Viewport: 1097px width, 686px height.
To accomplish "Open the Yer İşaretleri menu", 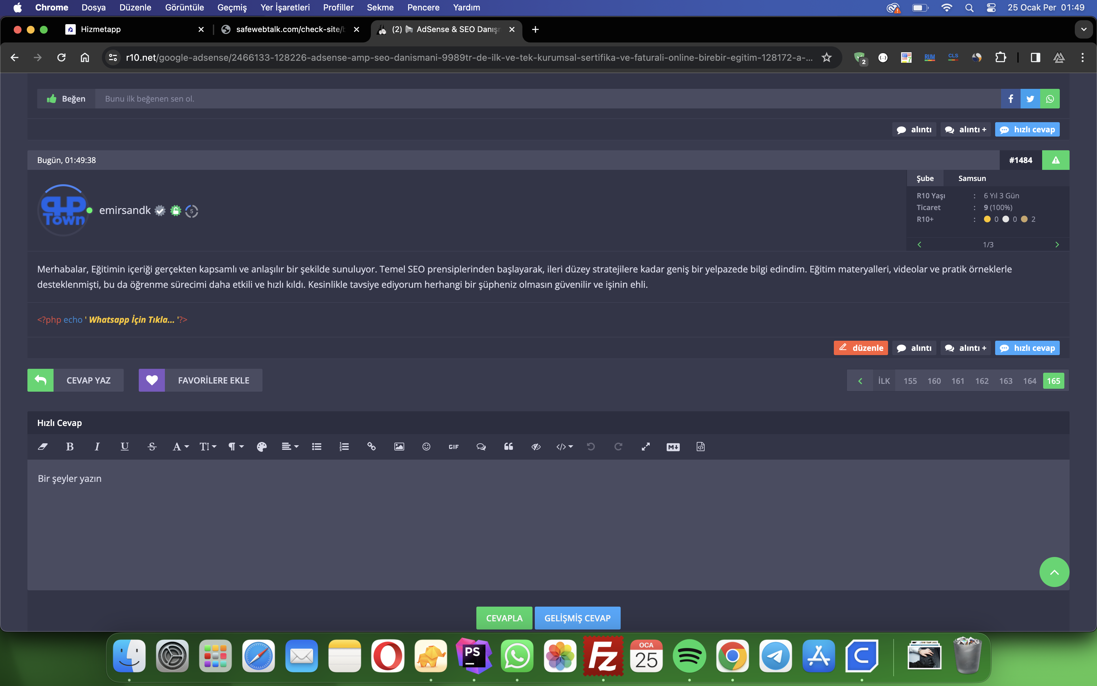I will coord(285,7).
